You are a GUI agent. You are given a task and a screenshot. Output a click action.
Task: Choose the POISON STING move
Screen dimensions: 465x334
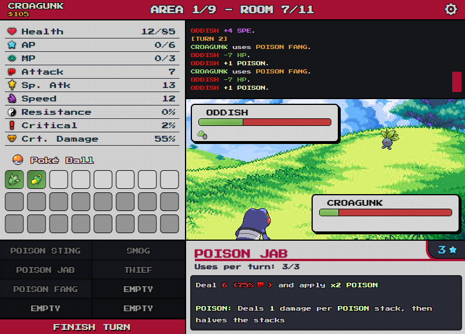[46, 251]
